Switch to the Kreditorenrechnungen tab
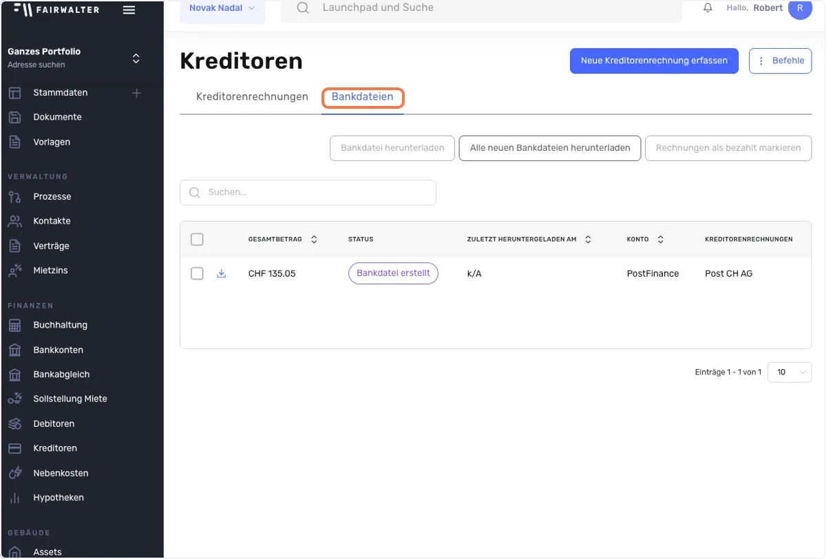The width and height of the screenshot is (826, 559). point(252,97)
